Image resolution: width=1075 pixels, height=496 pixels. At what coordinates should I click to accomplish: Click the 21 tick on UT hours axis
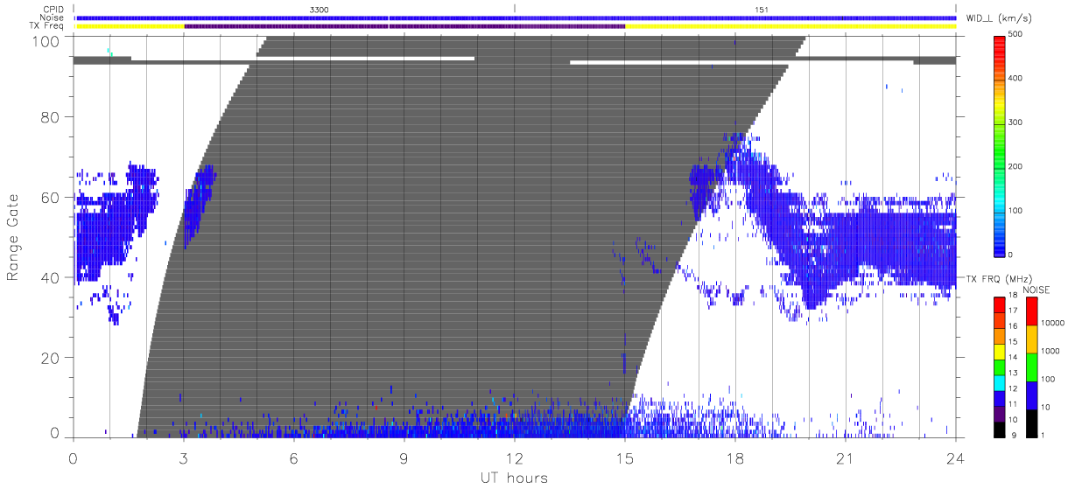[845, 457]
